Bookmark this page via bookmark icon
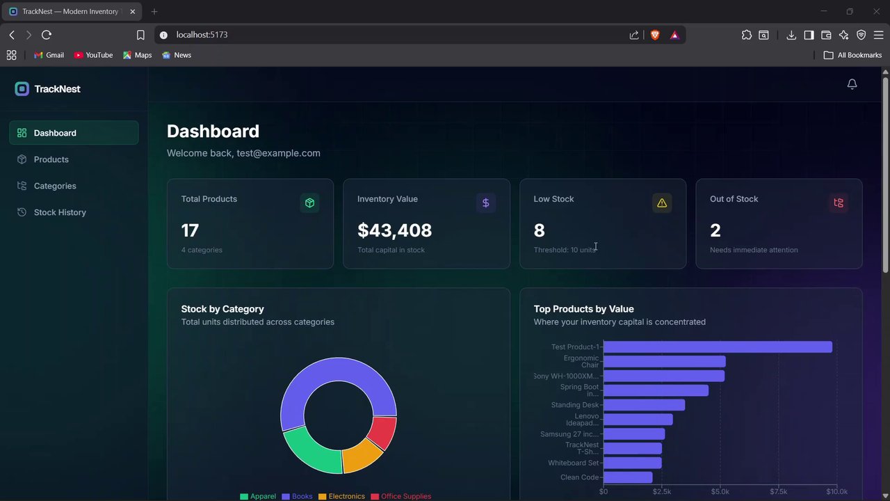Viewport: 890px width, 501px height. pyautogui.click(x=140, y=35)
